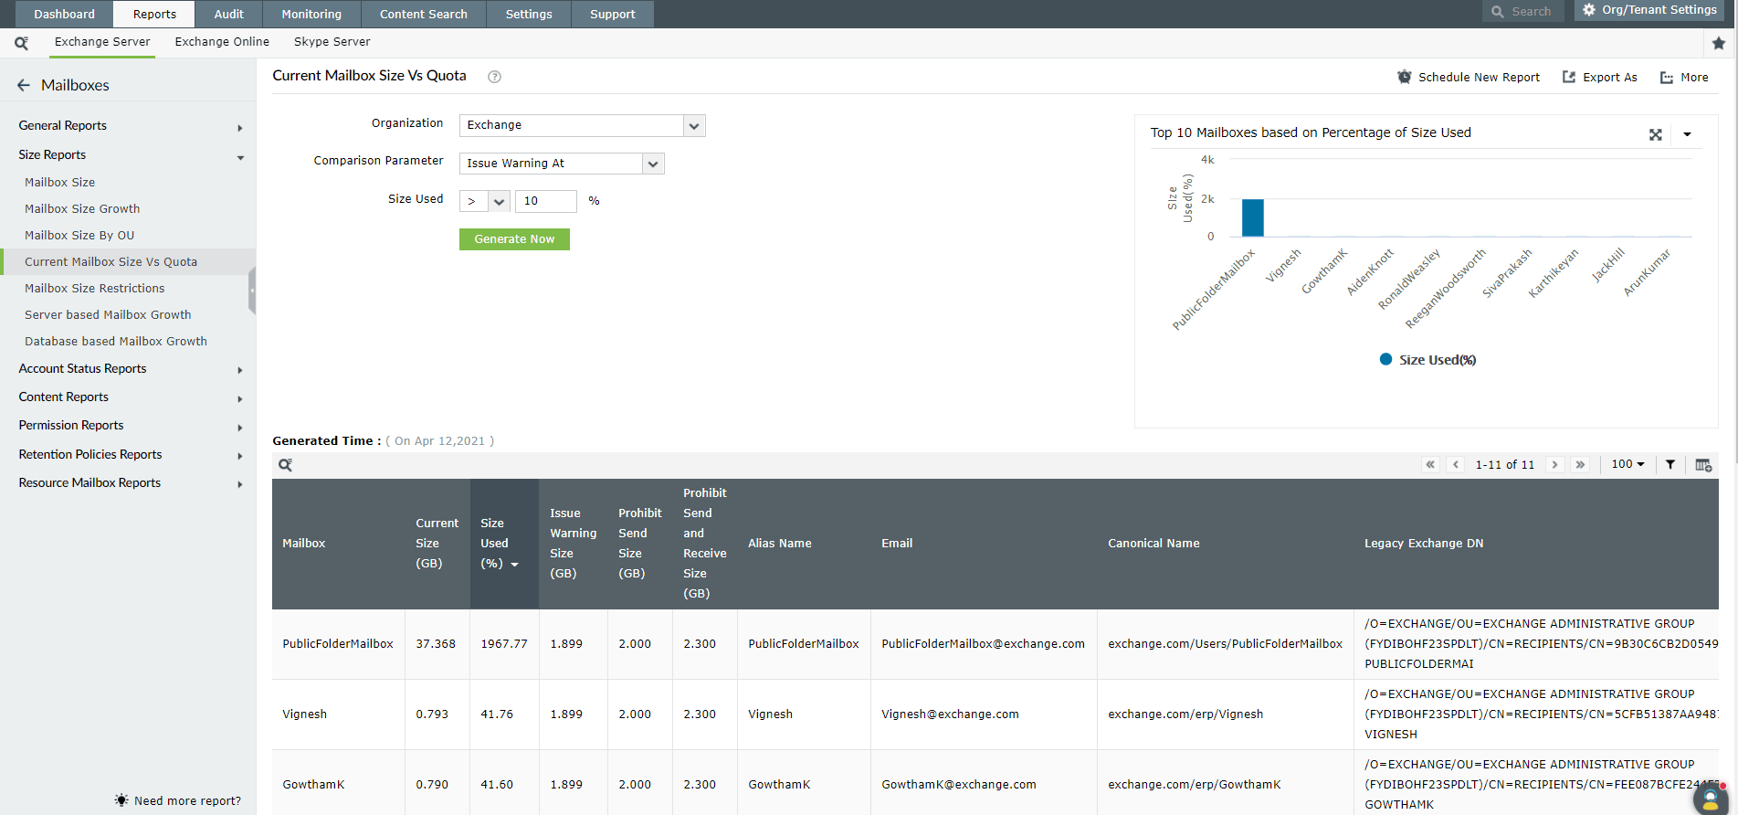
Task: Collapse the left sidebar panel handle
Action: point(252,291)
